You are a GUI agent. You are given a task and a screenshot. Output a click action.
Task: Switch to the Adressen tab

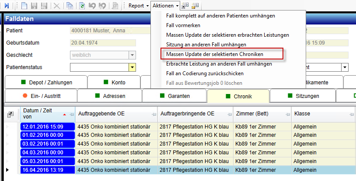[x=110, y=96]
